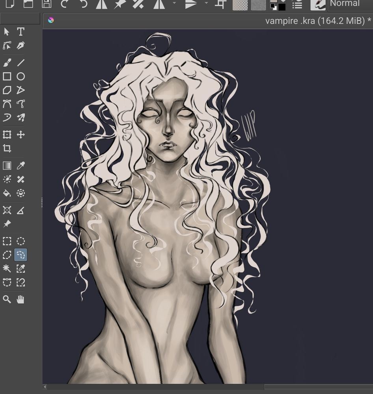Viewport: 373px width, 394px height.
Task: Open the Normal blending mode dropdown
Action: click(x=345, y=4)
